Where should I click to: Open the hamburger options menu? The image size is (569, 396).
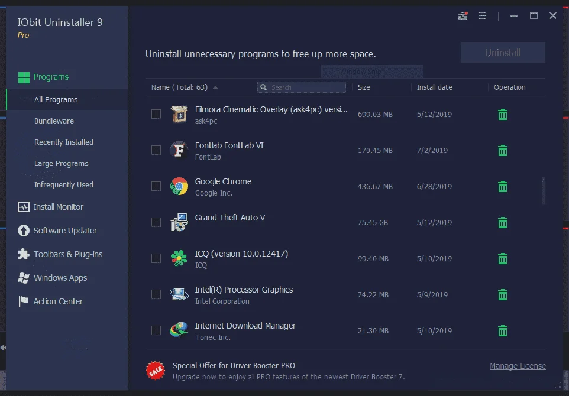[482, 15]
